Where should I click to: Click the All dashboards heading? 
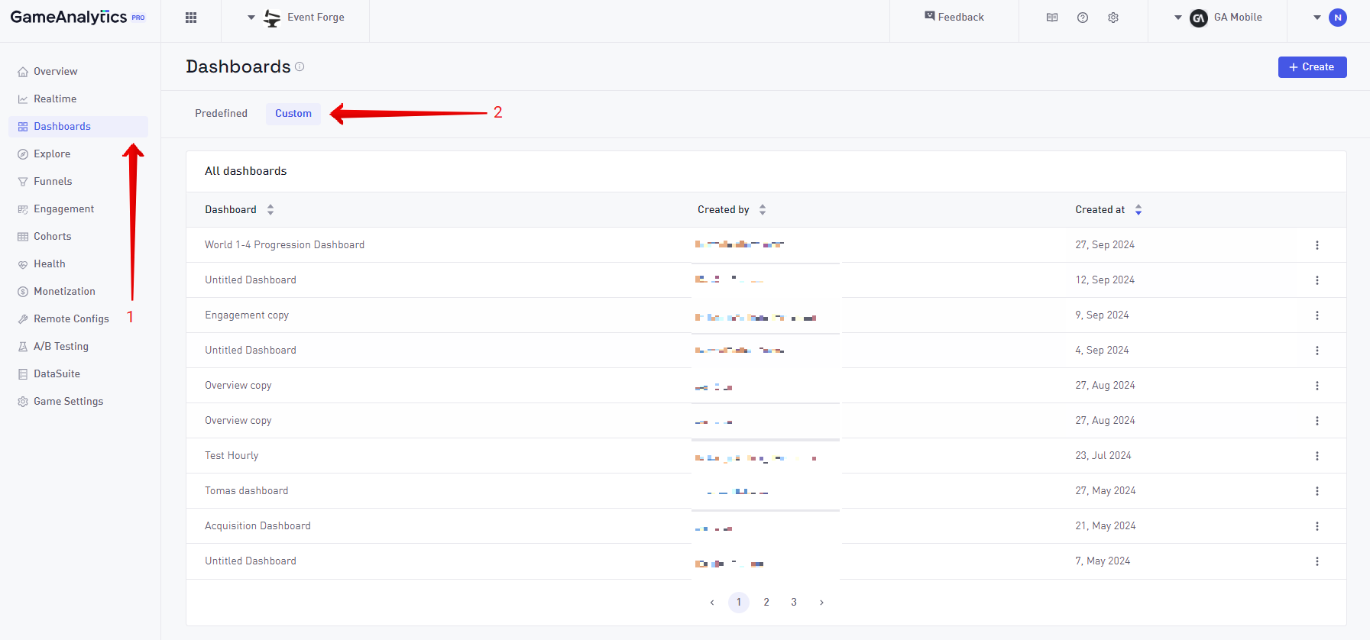tap(246, 171)
